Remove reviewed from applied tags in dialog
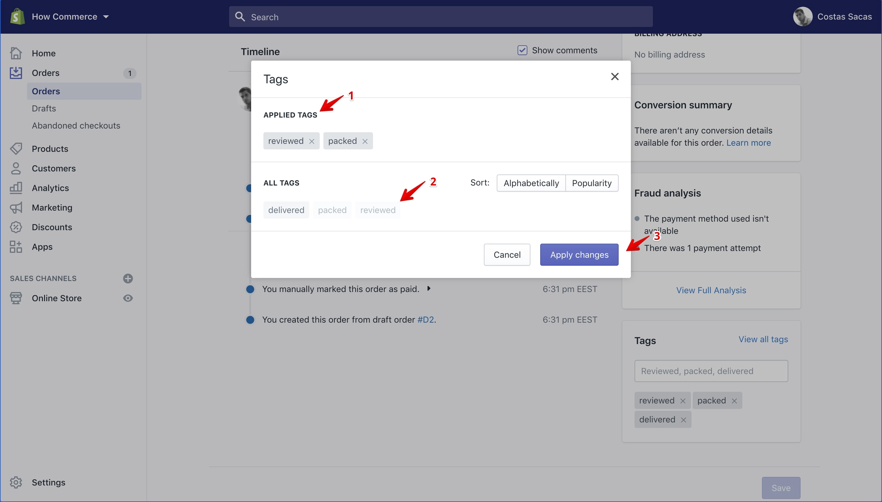 (311, 141)
